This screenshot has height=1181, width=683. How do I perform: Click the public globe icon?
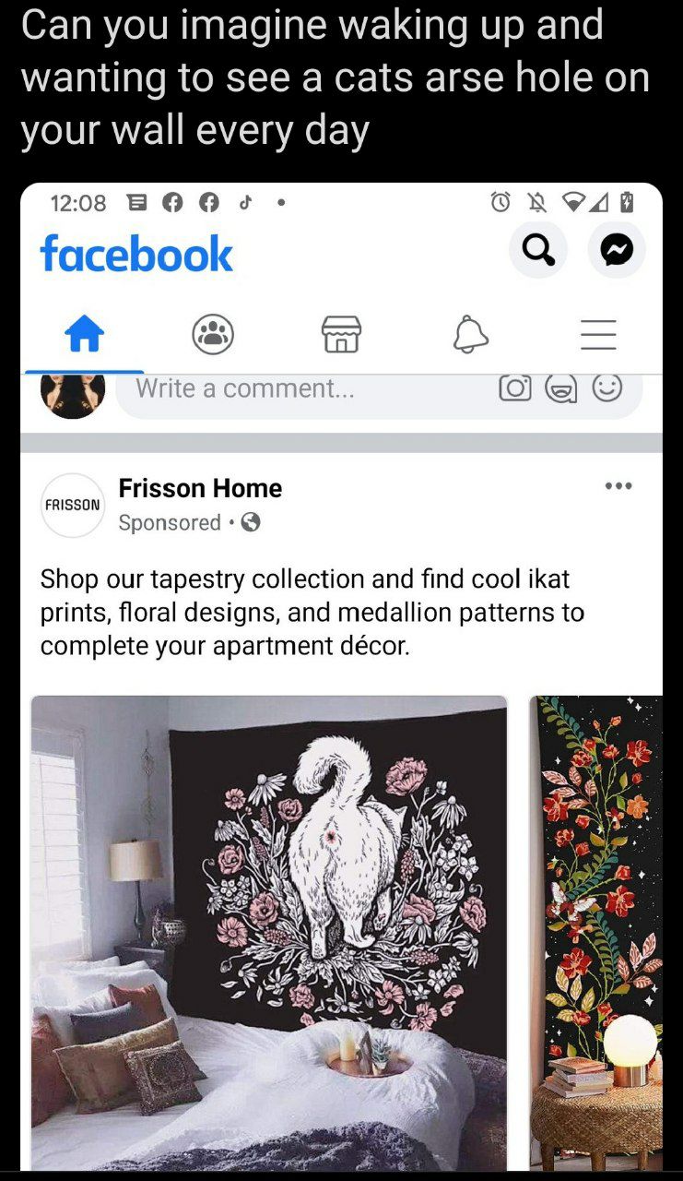click(251, 522)
